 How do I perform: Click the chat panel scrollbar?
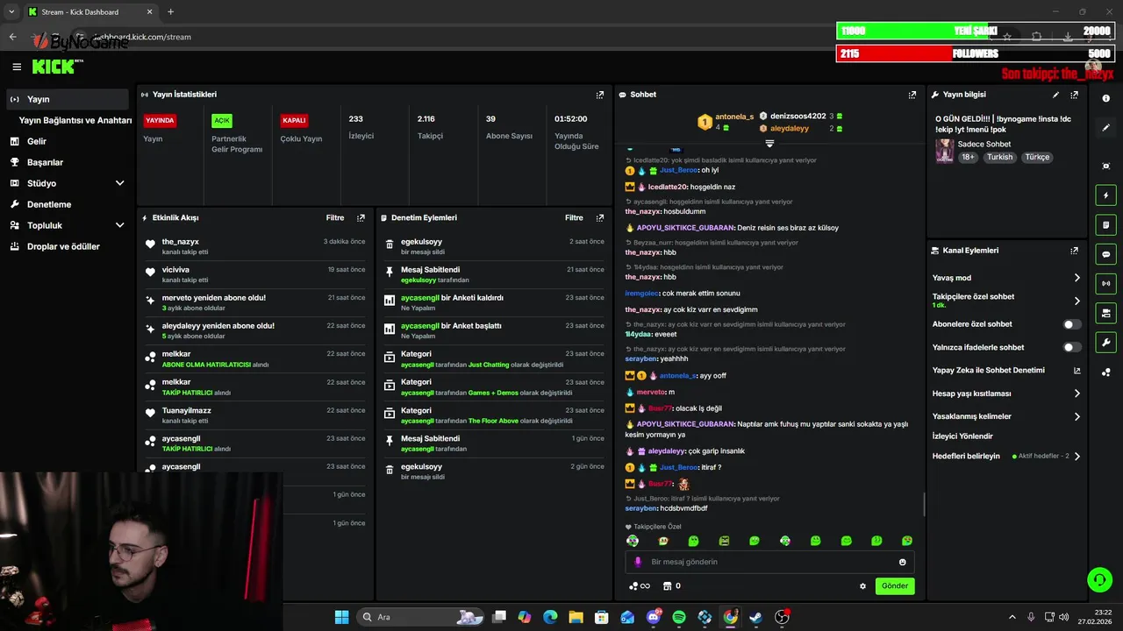924,504
